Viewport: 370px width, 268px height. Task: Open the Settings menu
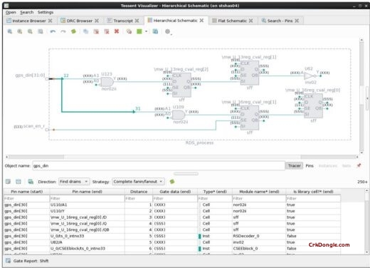(46, 12)
